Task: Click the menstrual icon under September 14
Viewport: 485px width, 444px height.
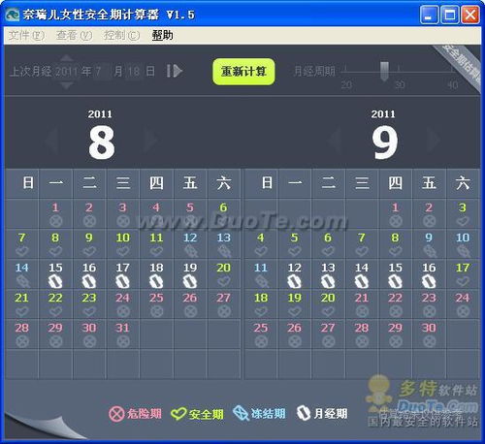Action: point(362,281)
